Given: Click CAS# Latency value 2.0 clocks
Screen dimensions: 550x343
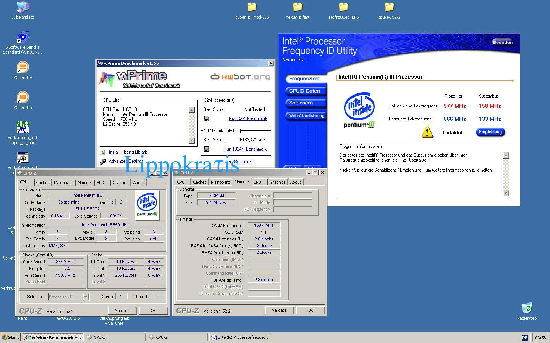Looking at the screenshot, I should tap(264, 239).
